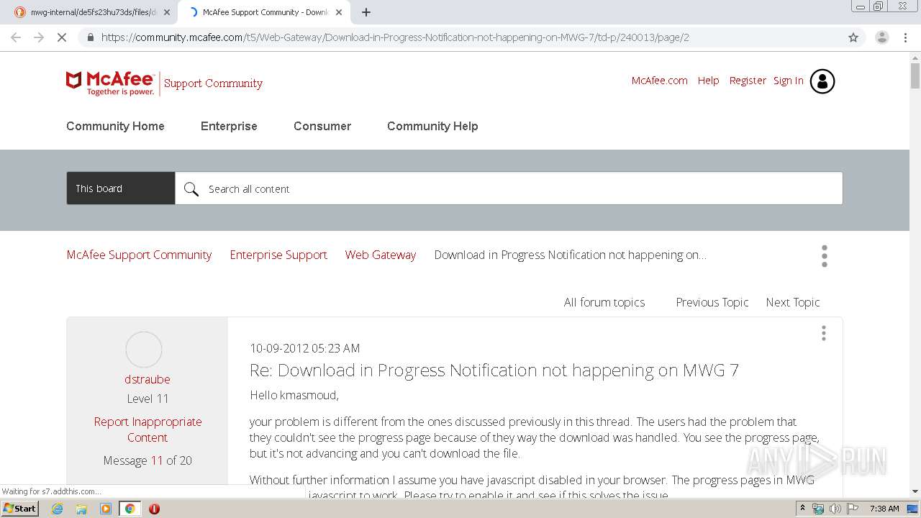Open the Community Help menu

(x=432, y=126)
